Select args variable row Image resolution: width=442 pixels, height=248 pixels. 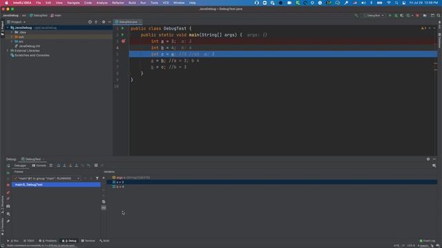point(272,178)
